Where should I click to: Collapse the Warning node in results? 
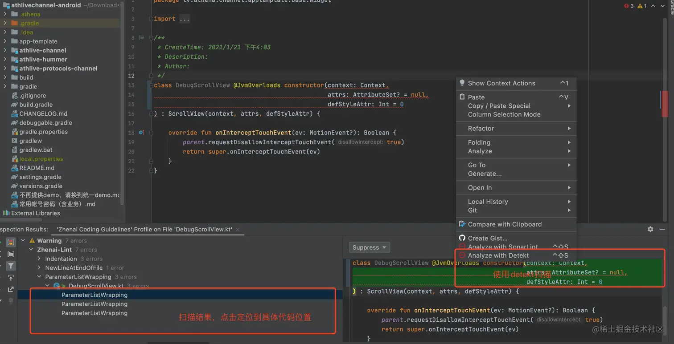point(23,241)
